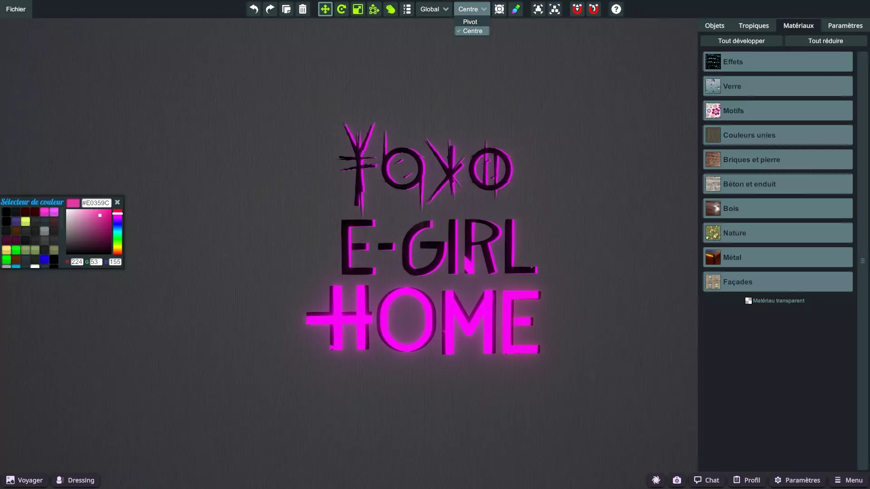Open the Fichier menu

click(16, 9)
